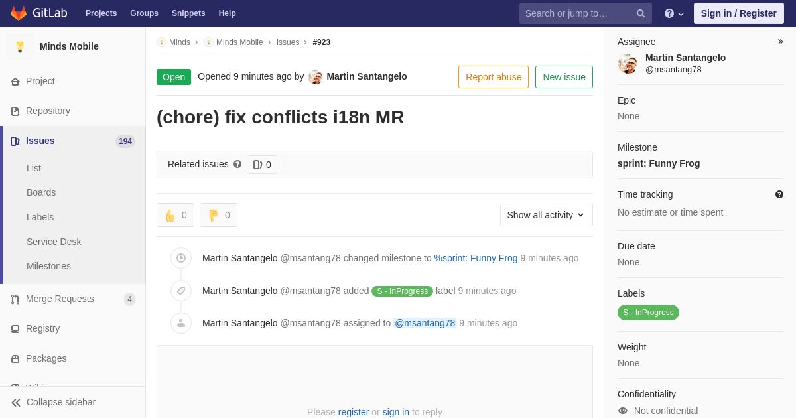Screen dimensions: 796x418
Task: Click the green Open status badge
Action: 174,77
